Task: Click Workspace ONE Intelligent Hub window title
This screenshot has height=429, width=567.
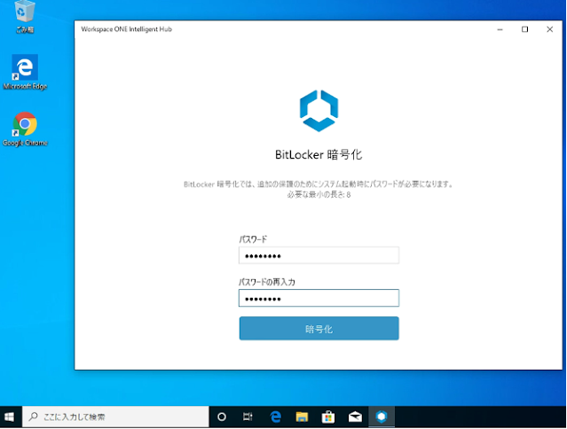Action: click(x=126, y=29)
